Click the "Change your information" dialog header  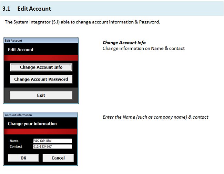tap(32, 123)
